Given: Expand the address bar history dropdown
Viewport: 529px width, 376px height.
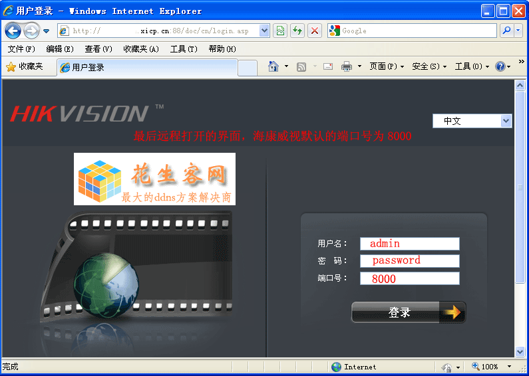Looking at the screenshot, I should (264, 31).
